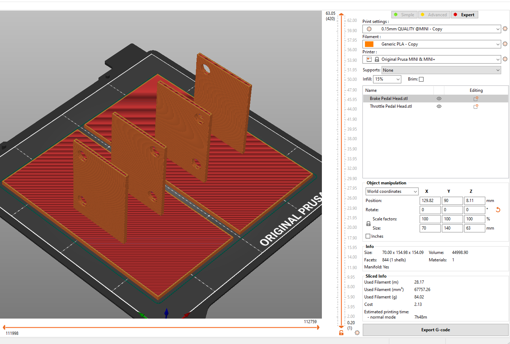Check the Inches checkbox

tap(368, 236)
